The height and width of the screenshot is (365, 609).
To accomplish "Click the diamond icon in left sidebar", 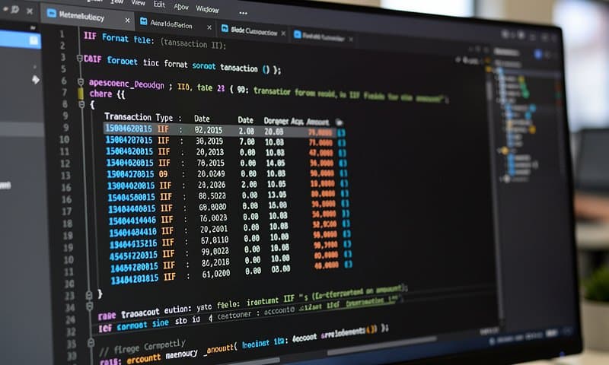I will pos(35,79).
